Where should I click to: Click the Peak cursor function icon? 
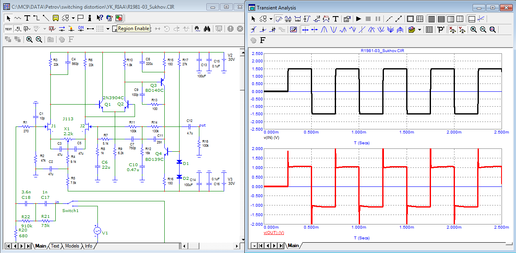(x=324, y=29)
